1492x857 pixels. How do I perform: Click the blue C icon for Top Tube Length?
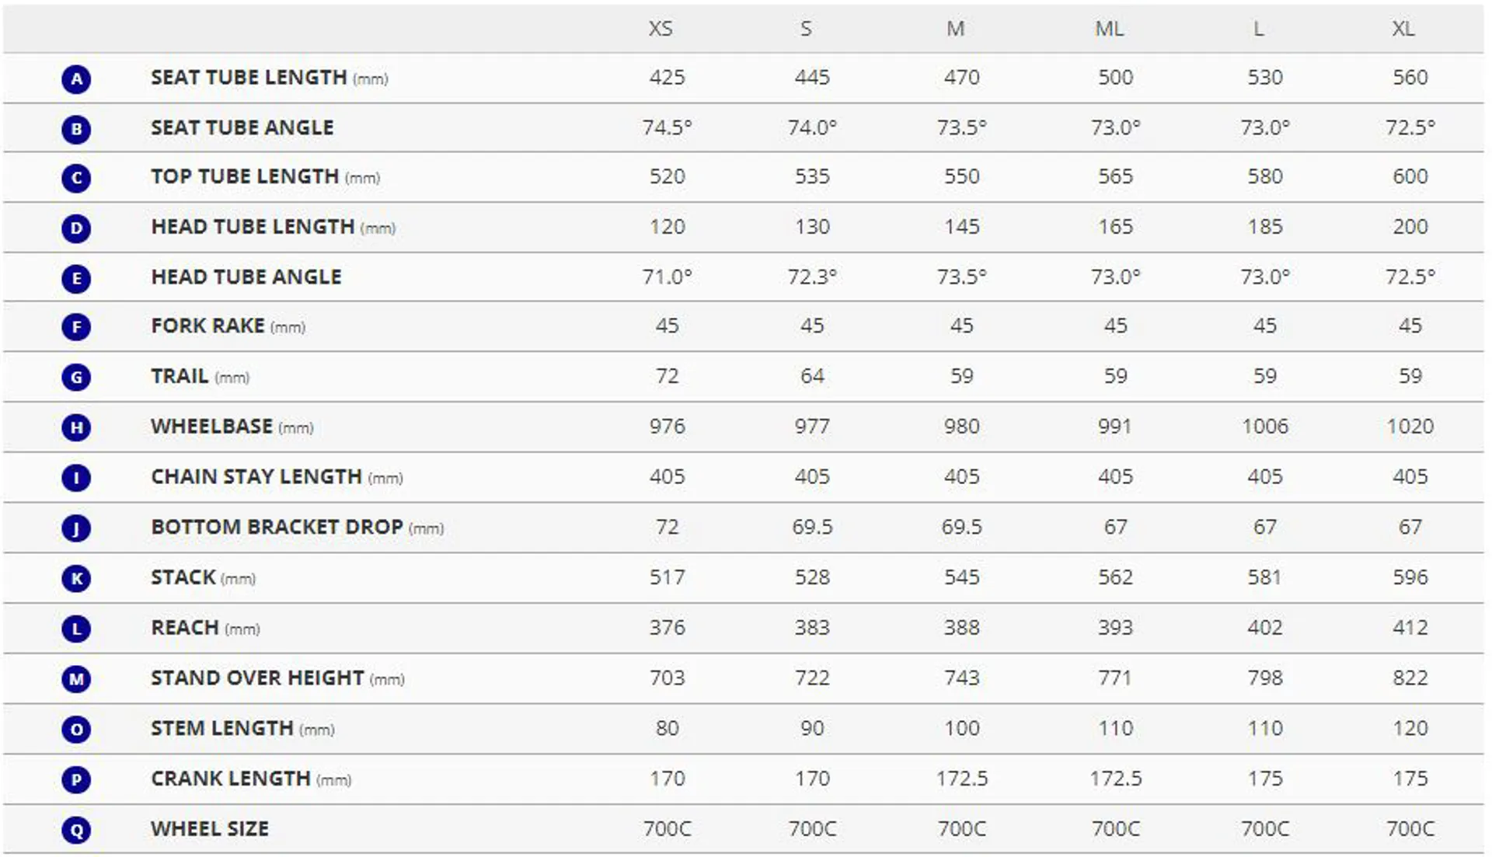76,178
